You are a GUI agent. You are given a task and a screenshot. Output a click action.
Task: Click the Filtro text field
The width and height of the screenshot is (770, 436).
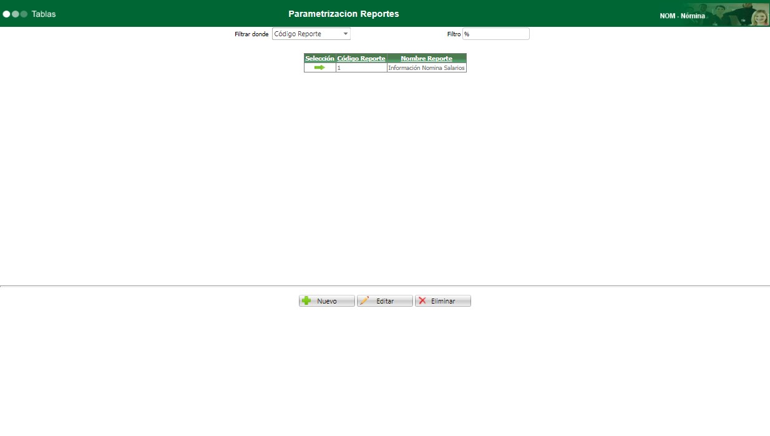click(495, 34)
